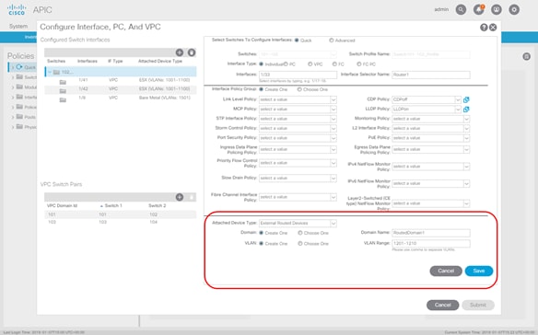Open the search icon in top bar
The width and height of the screenshot is (538, 335).
coord(461,9)
